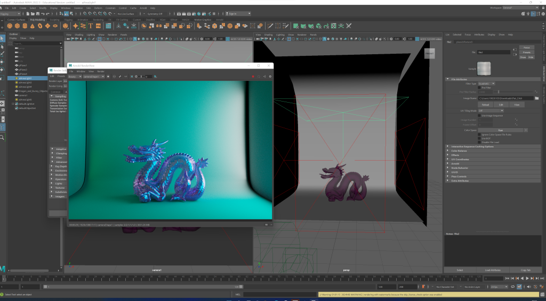Enable the Use Image Sequence checkbox

(x=479, y=115)
